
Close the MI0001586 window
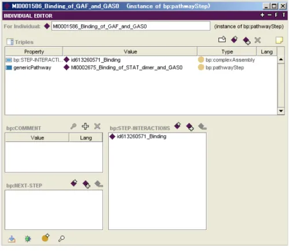tap(283, 6)
